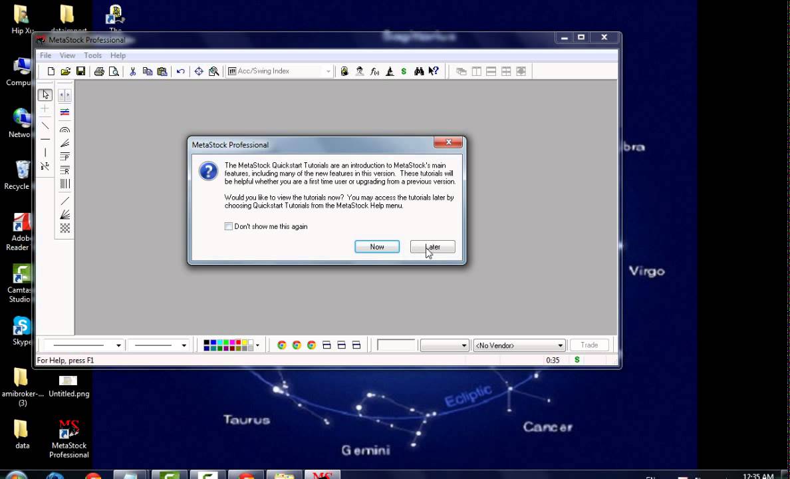Click the New document toolbar icon
Viewport: 790px width, 479px height.
pyautogui.click(x=51, y=72)
